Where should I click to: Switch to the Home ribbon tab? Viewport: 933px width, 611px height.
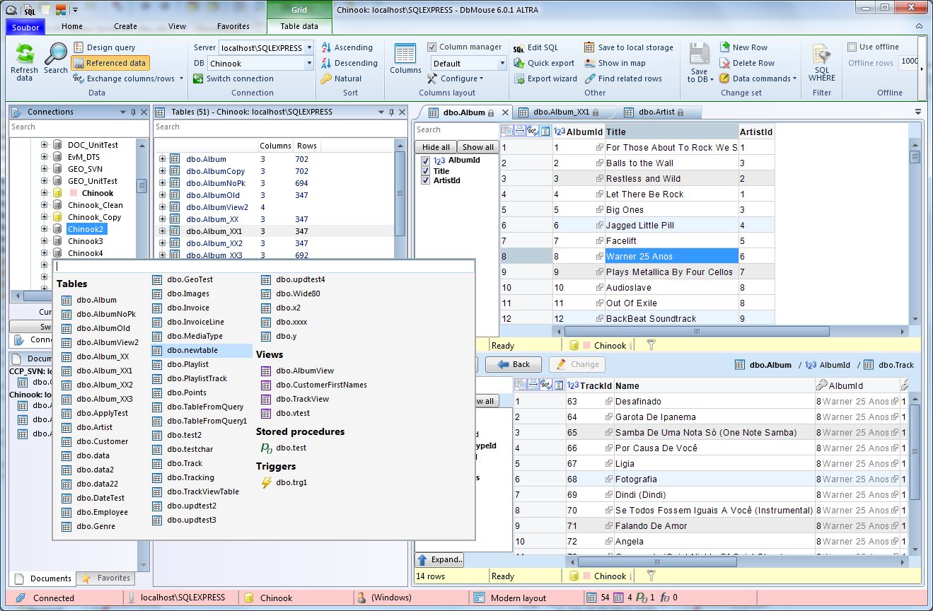click(x=72, y=26)
